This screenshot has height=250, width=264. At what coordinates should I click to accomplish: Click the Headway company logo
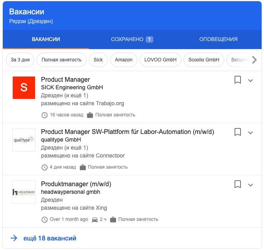24,192
